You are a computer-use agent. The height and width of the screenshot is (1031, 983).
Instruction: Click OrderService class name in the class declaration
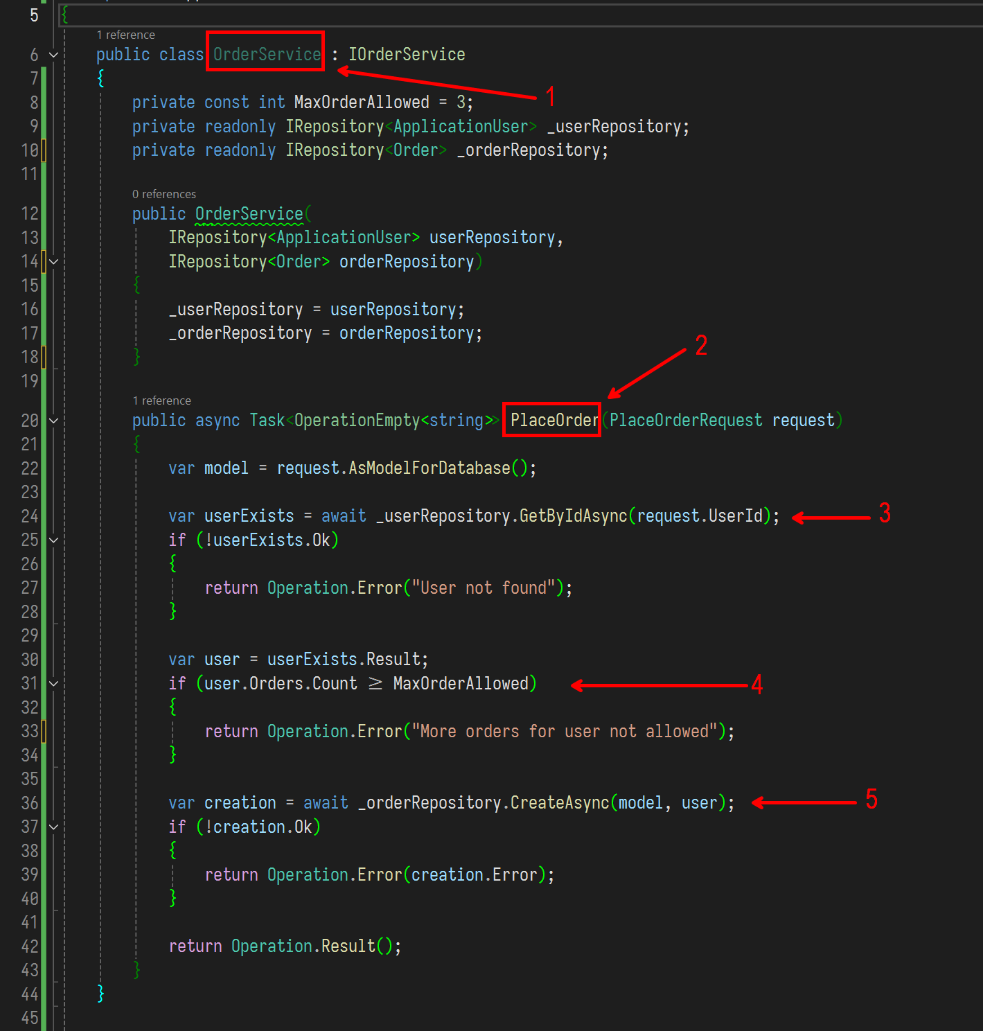point(267,55)
